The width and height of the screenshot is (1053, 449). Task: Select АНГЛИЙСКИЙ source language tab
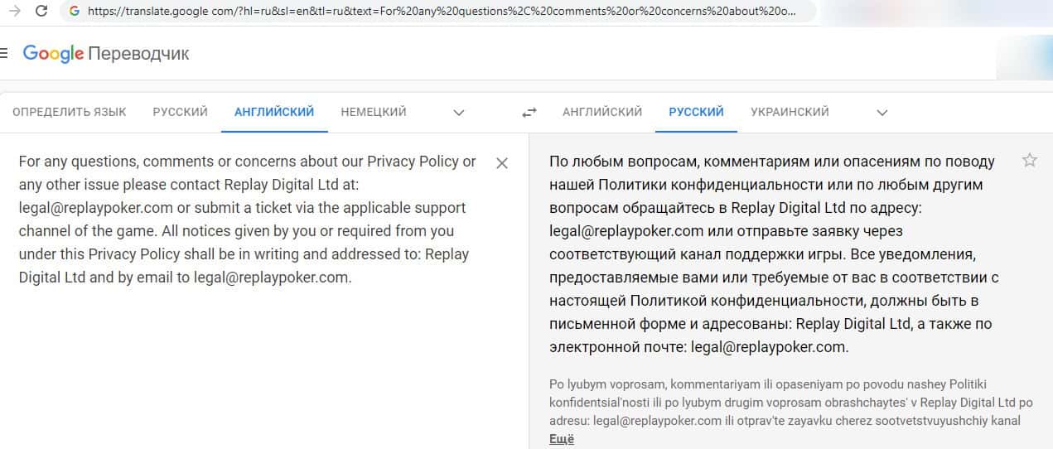tap(274, 112)
